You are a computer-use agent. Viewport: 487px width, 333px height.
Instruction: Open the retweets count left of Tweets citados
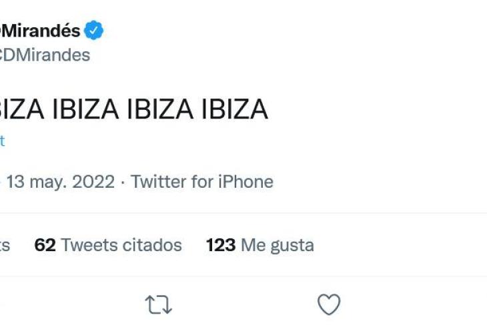pos(5,245)
